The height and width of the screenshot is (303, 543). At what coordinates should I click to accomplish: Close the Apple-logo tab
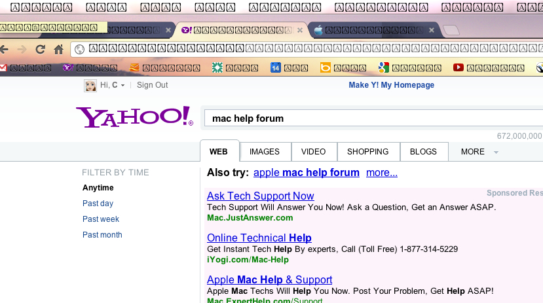[x=432, y=30]
